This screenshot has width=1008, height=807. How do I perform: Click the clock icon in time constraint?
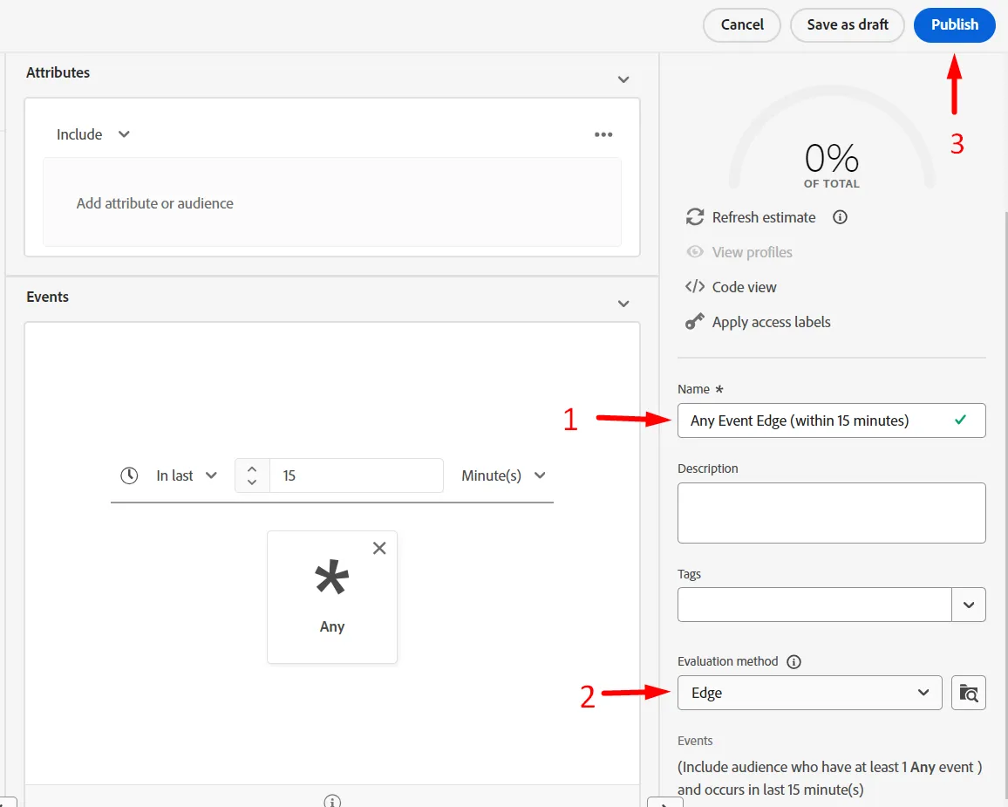(129, 475)
